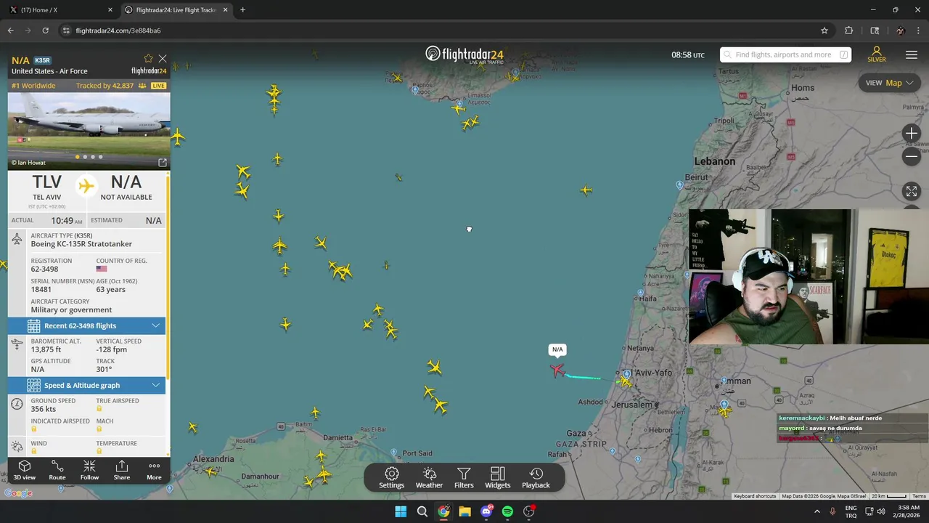
Task: Toggle fullscreen map view
Action: pos(912,191)
